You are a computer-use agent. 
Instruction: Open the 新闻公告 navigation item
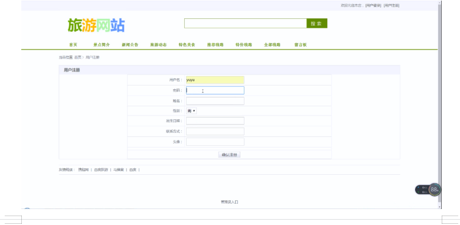130,45
